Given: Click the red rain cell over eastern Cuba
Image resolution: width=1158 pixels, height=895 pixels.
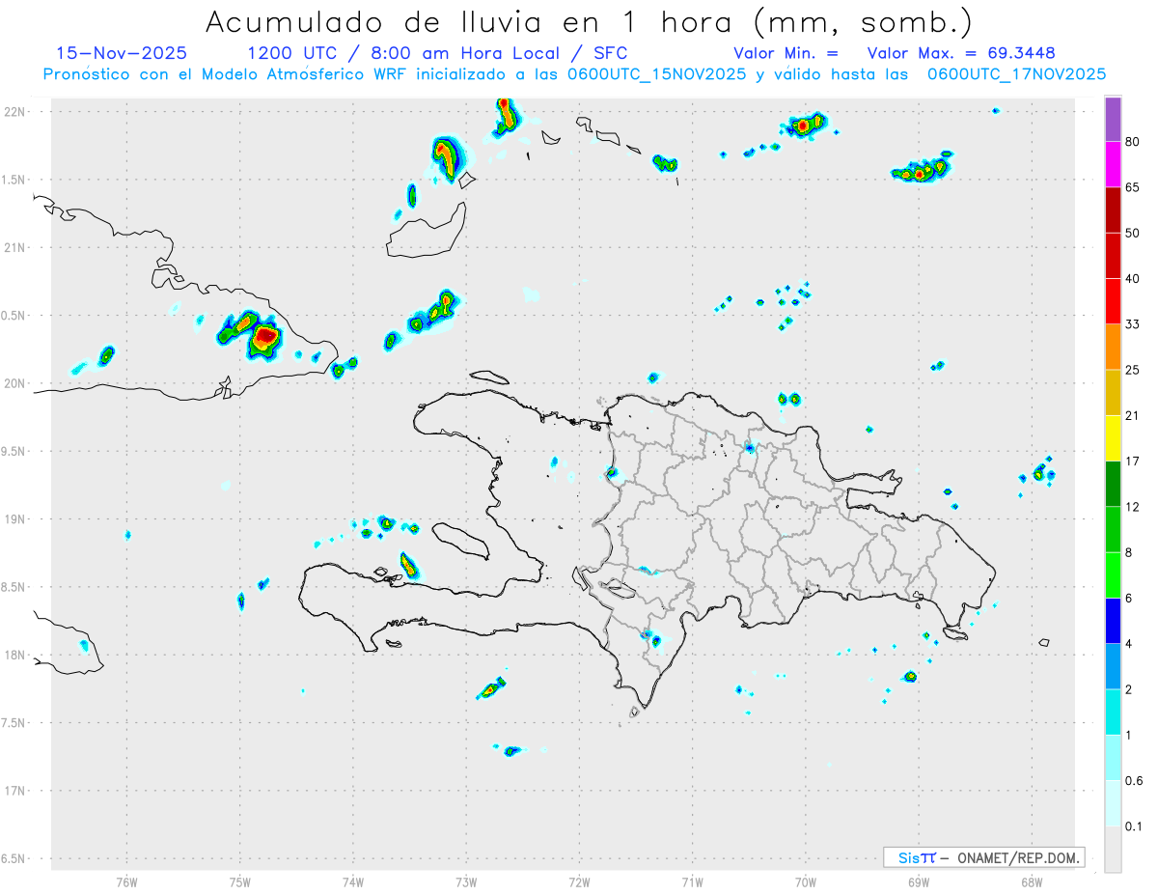Looking at the screenshot, I should click(266, 338).
